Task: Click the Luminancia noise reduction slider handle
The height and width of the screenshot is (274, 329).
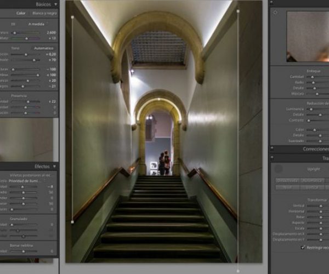Action: pyautogui.click(x=311, y=109)
